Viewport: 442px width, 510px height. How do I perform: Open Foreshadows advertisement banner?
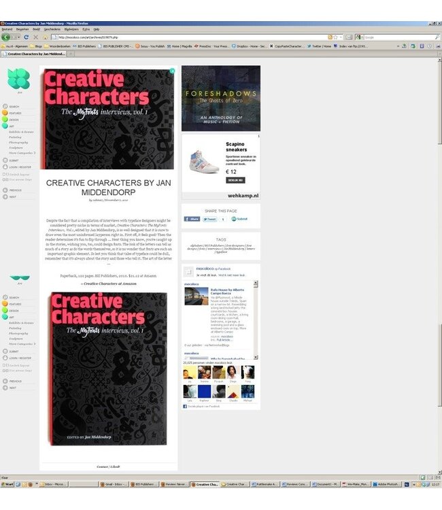click(x=221, y=98)
